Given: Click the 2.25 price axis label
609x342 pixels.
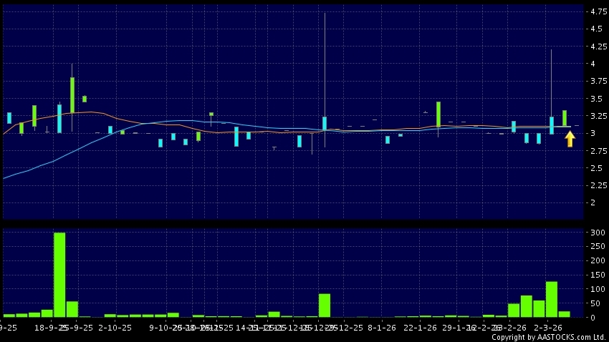Looking at the screenshot, I should [x=595, y=185].
